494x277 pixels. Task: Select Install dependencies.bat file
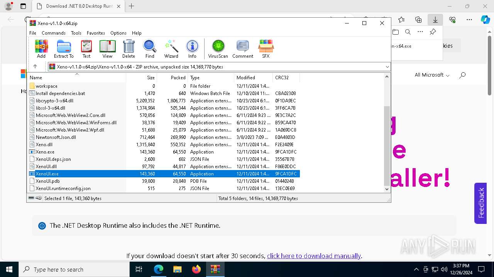pos(60,93)
